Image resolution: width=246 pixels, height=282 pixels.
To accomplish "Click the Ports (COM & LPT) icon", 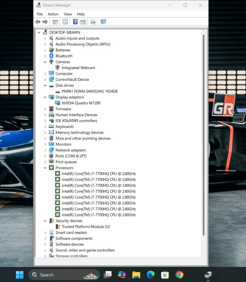I will 51,156.
